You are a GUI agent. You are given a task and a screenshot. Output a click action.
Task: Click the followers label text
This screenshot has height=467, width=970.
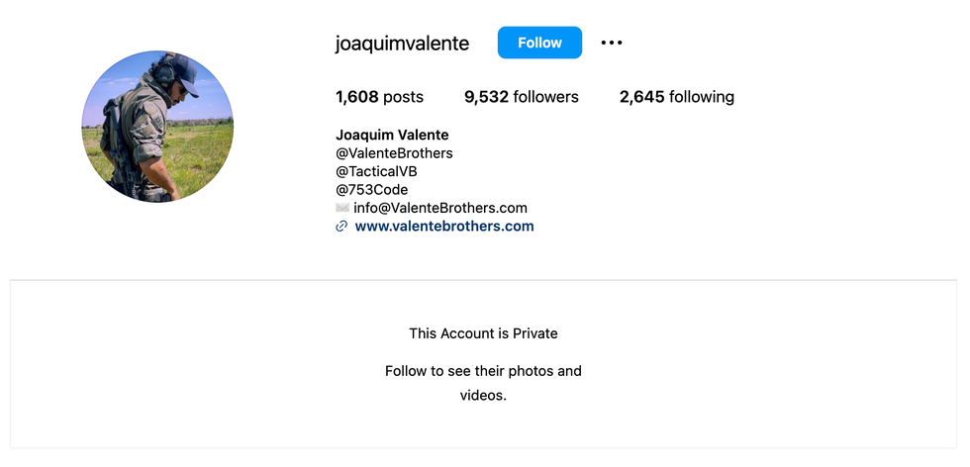pyautogui.click(x=545, y=97)
